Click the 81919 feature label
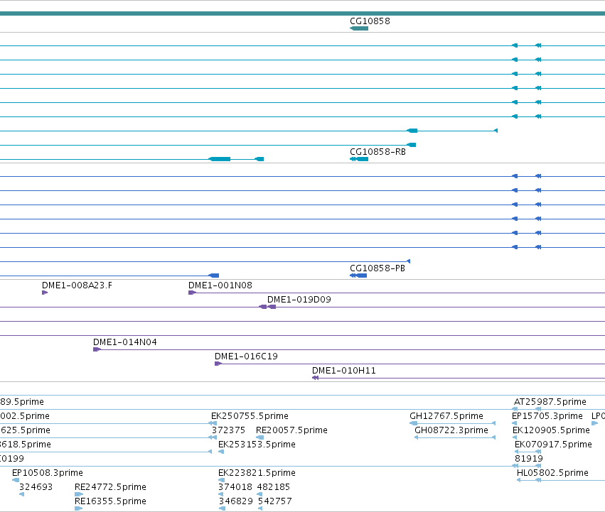This screenshot has height=512, width=605. coord(529,459)
